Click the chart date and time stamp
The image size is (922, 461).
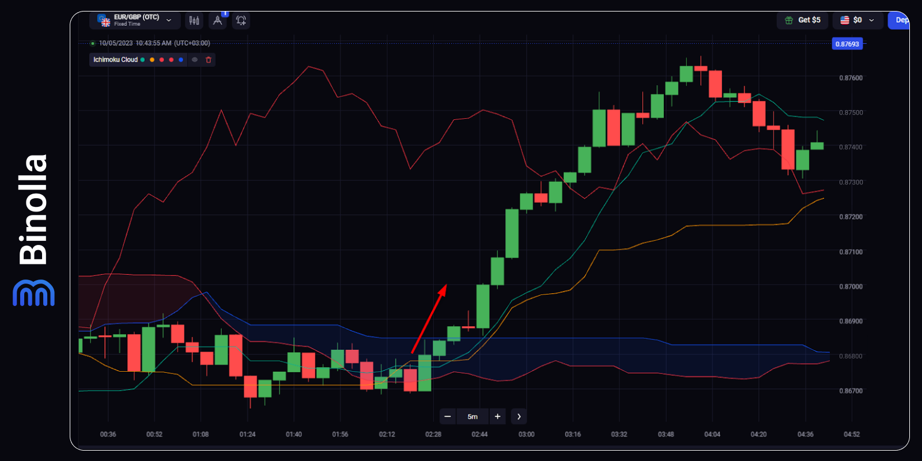coord(154,43)
